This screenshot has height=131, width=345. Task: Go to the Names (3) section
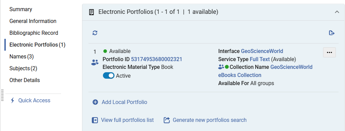21,57
